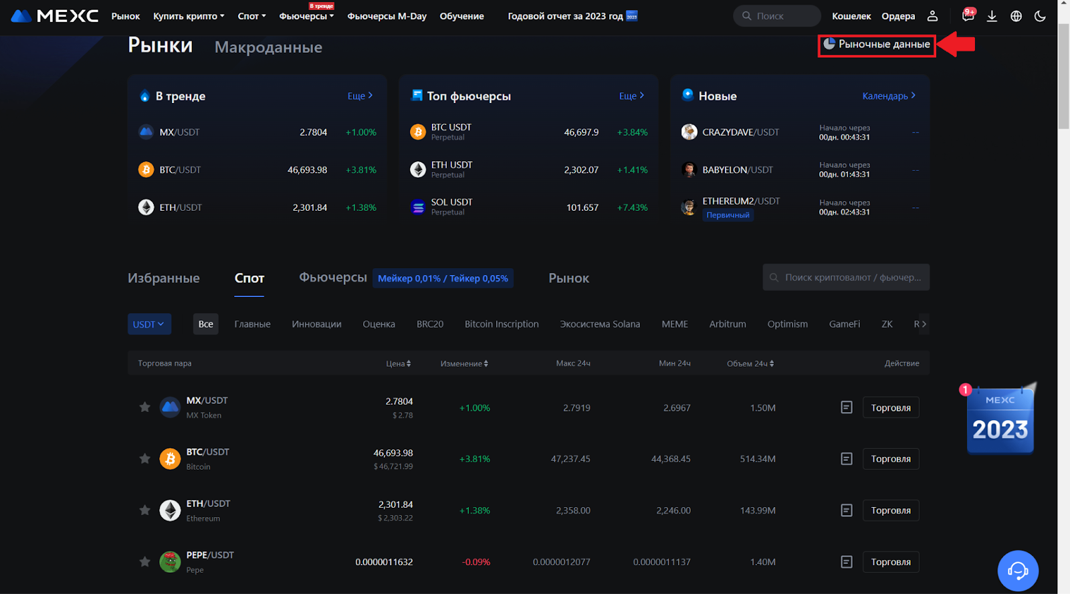
Task: Click the flame icon next to В тренде
Action: (144, 96)
